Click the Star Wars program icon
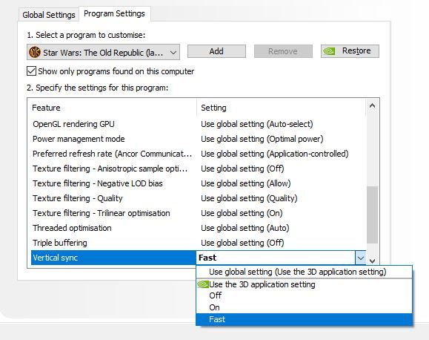 (x=35, y=52)
